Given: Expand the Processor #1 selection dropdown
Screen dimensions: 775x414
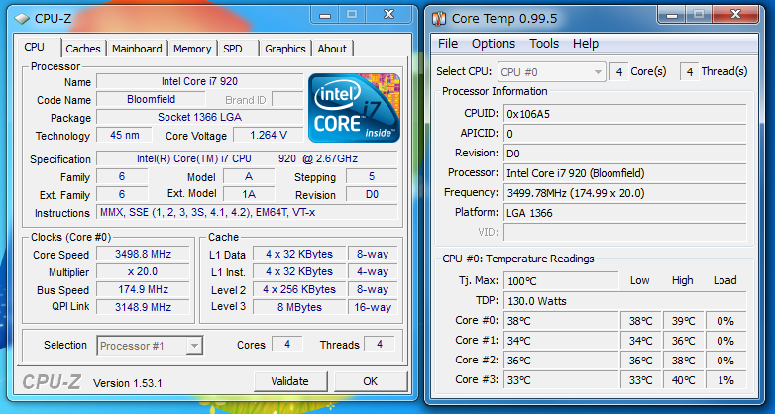Looking at the screenshot, I should [x=194, y=346].
